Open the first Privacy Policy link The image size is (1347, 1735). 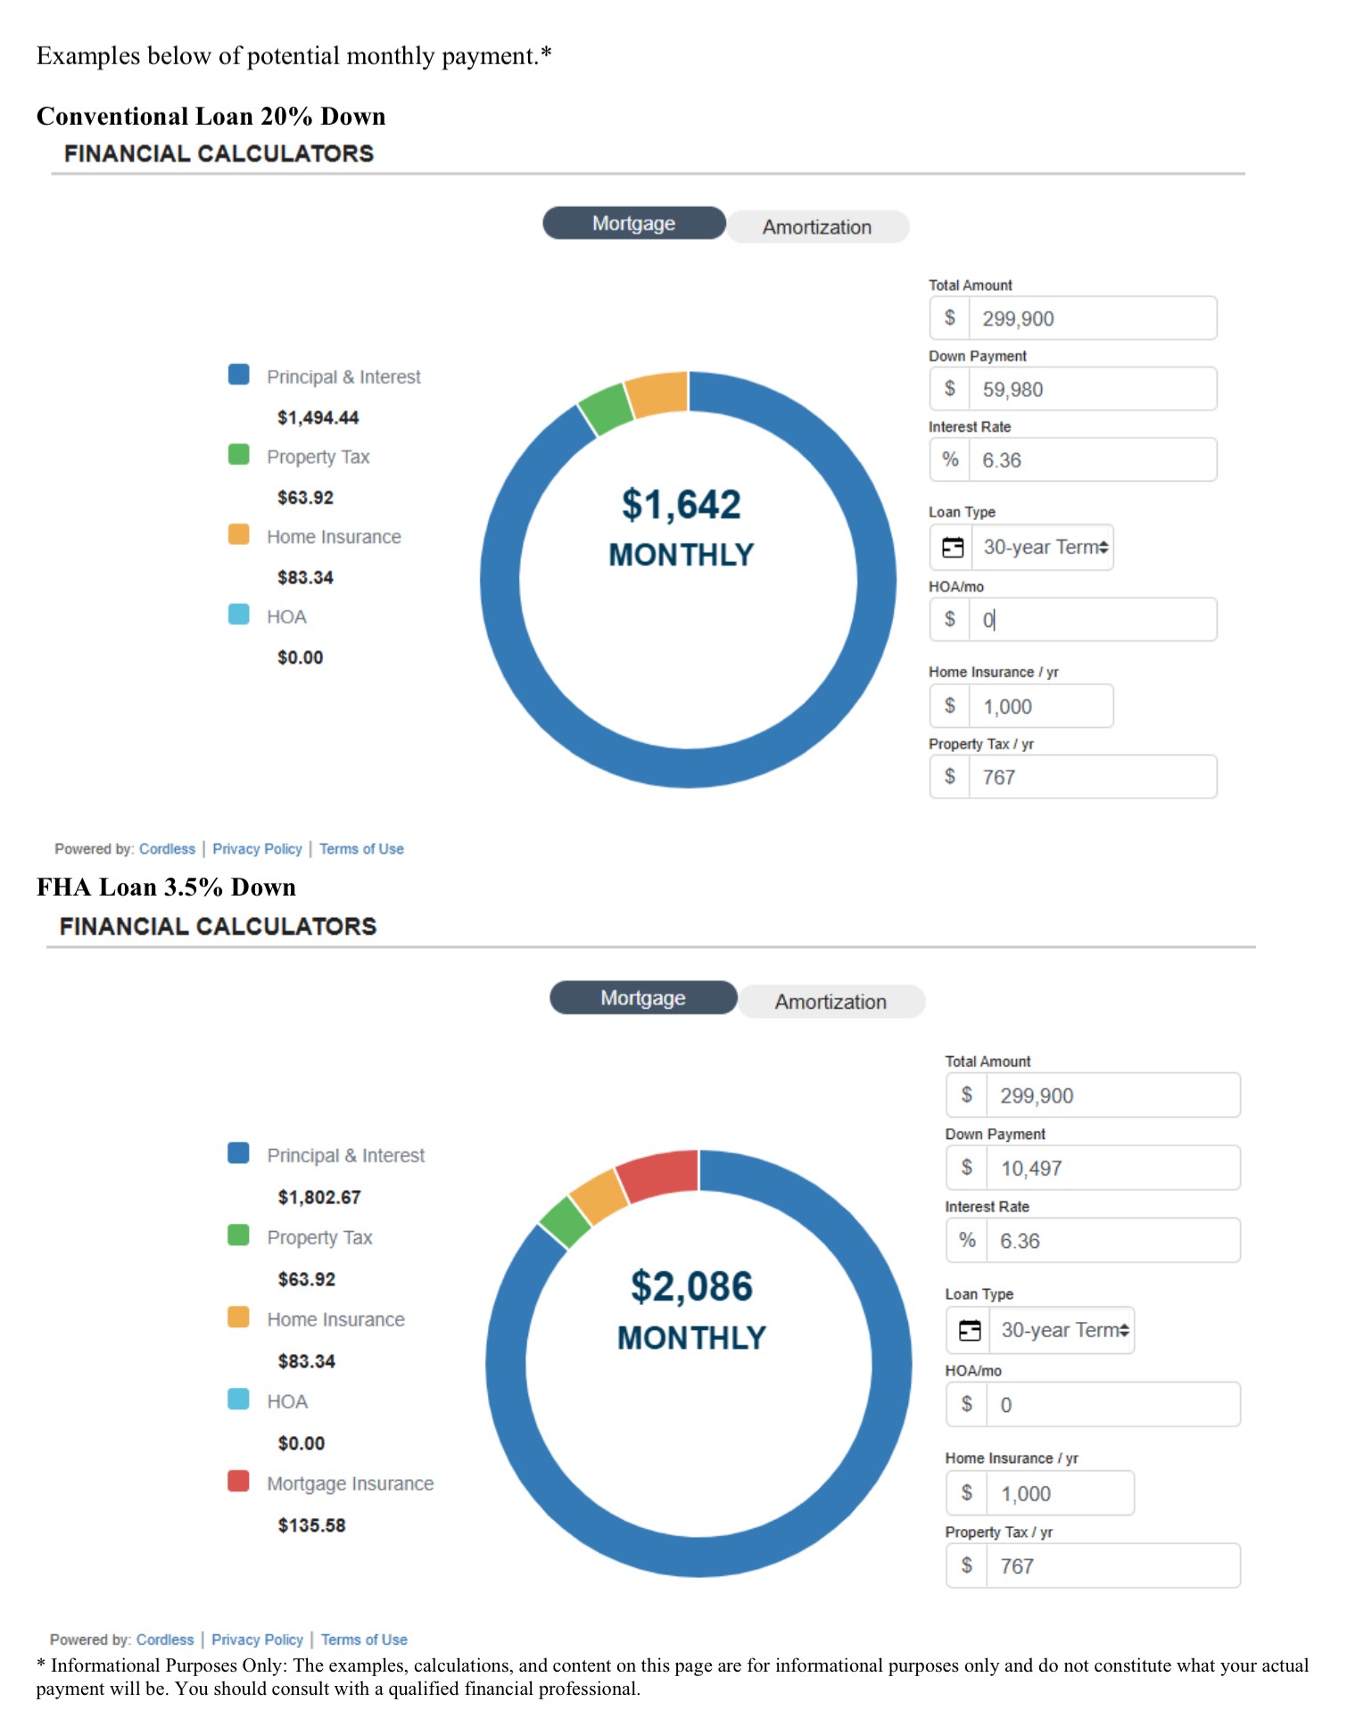click(257, 848)
